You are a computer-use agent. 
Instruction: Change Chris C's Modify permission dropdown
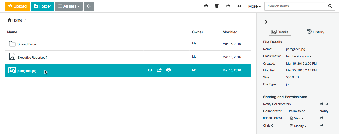click(x=298, y=126)
